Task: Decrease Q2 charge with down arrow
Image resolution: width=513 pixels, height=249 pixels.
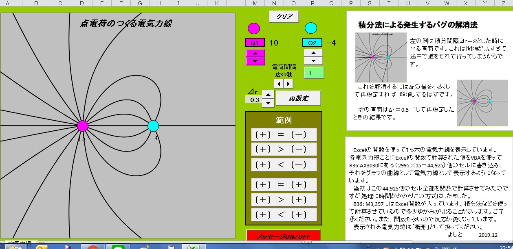Action: pyautogui.click(x=313, y=61)
